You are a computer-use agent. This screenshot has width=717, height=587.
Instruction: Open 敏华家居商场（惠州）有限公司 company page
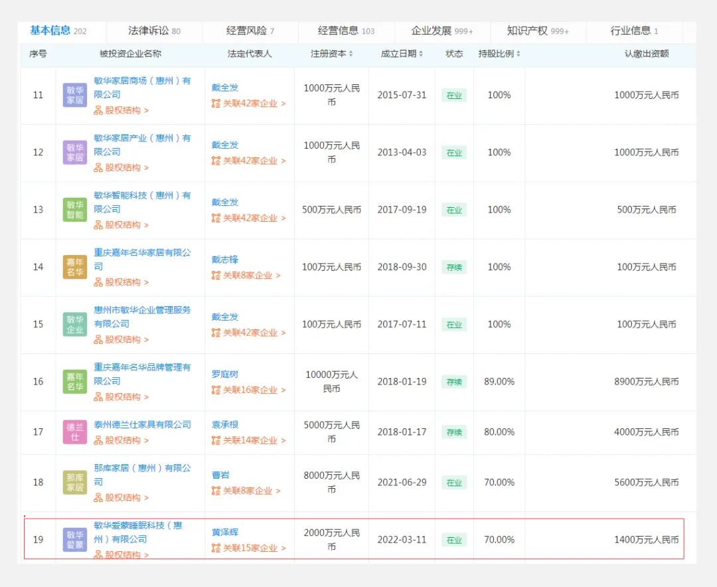point(142,88)
